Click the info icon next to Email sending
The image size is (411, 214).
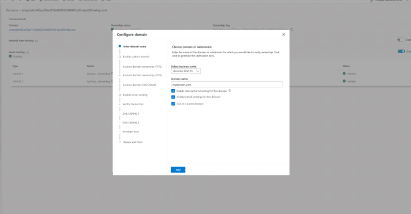(27, 52)
